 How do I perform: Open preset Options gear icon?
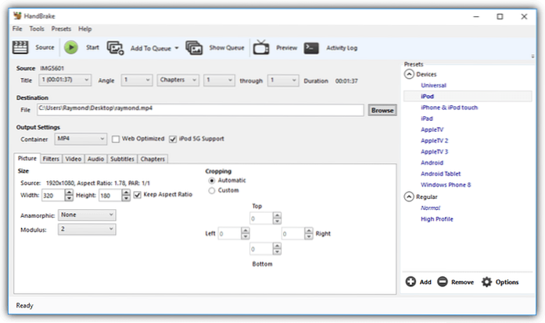[x=486, y=282]
